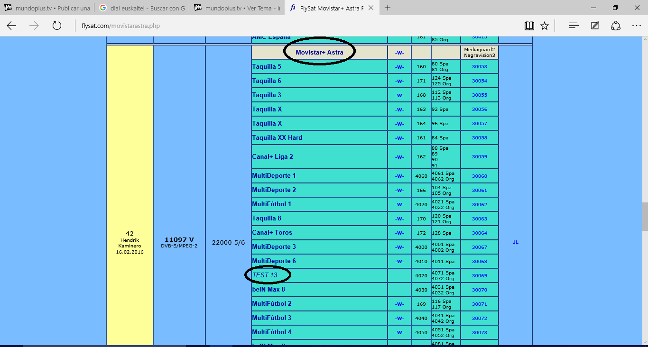Click the 1L beam link

(516, 242)
